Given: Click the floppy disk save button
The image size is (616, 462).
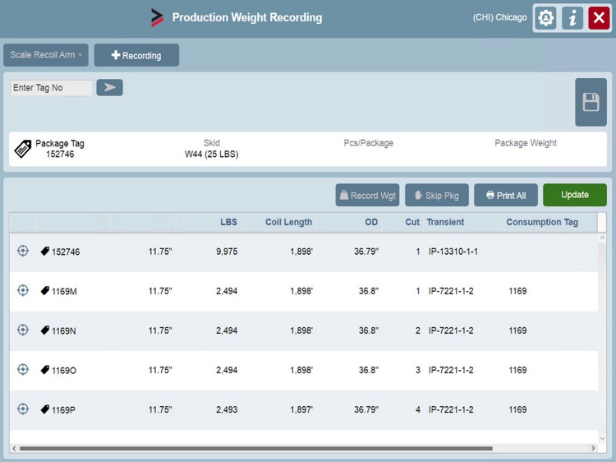Looking at the screenshot, I should [x=591, y=102].
